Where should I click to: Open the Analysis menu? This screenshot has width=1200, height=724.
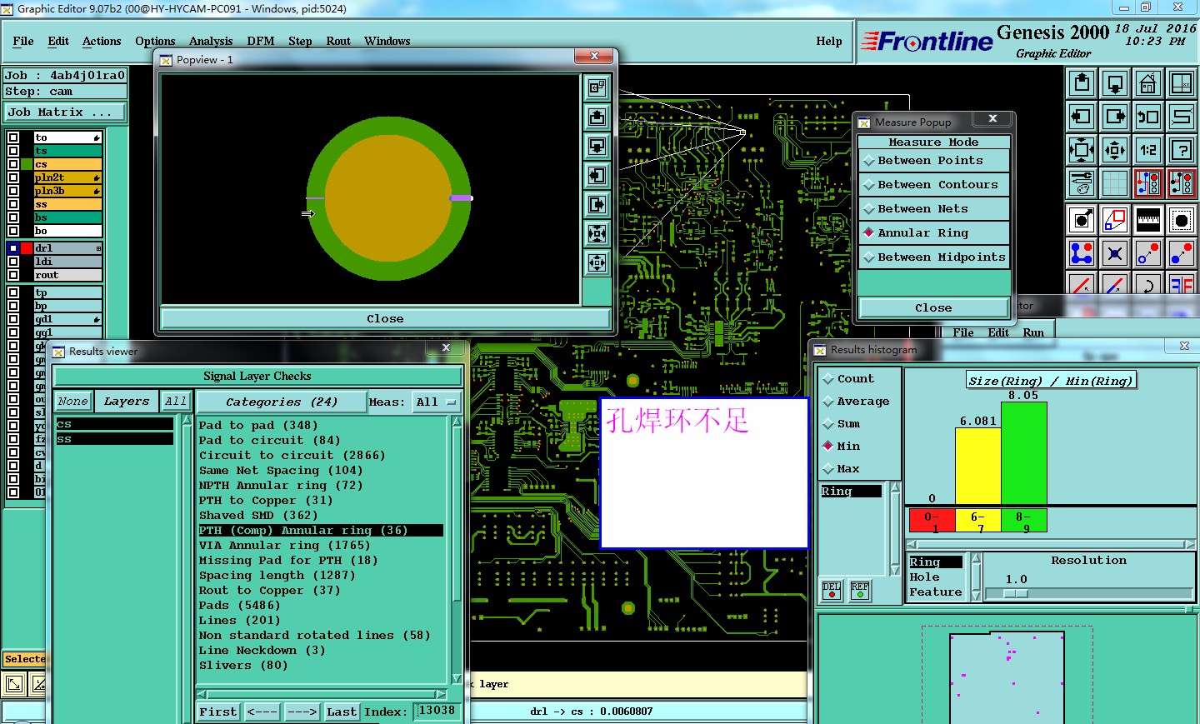pyautogui.click(x=211, y=41)
